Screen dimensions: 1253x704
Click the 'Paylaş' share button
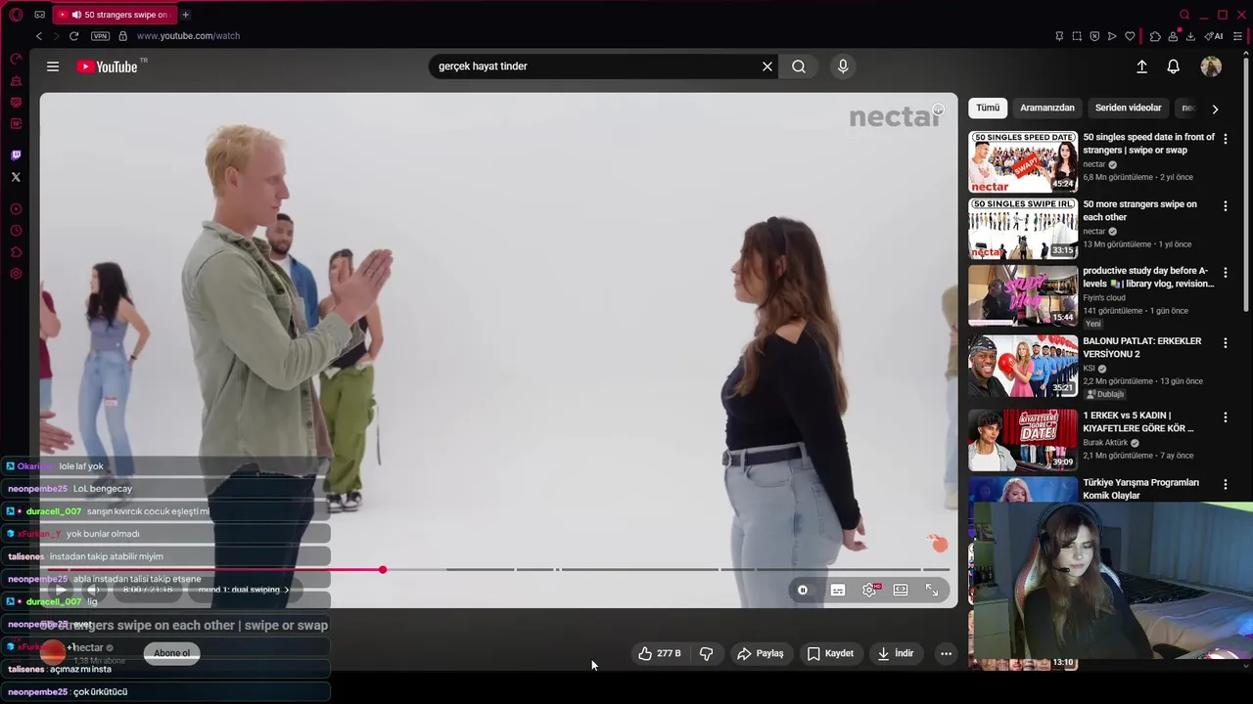click(x=760, y=653)
